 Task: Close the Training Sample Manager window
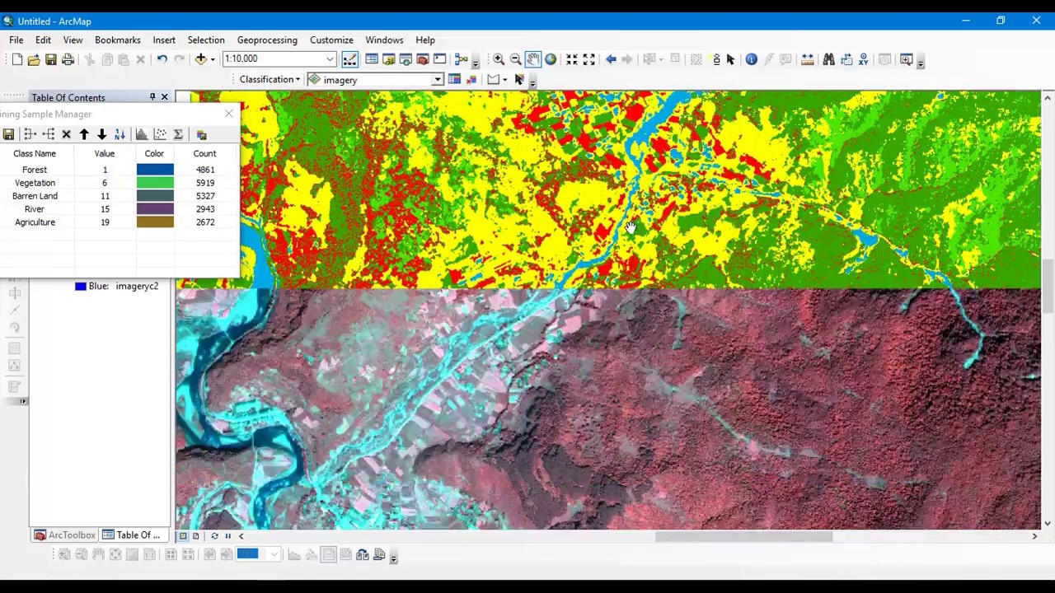(228, 114)
